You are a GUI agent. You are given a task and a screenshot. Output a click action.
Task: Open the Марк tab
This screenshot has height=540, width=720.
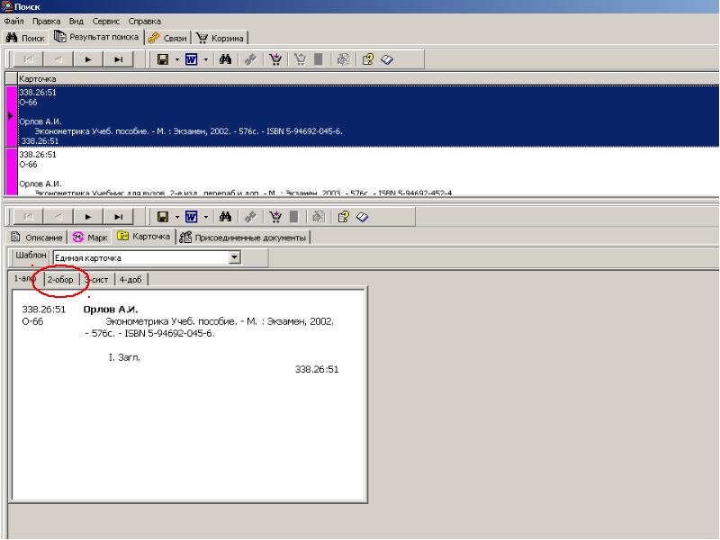(91, 238)
